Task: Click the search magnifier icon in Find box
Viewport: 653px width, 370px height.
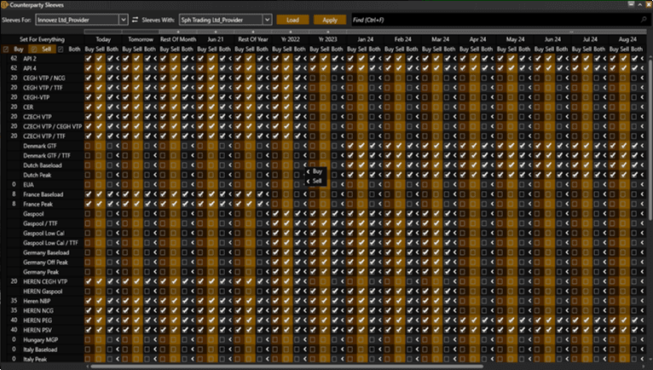Action: 643,19
